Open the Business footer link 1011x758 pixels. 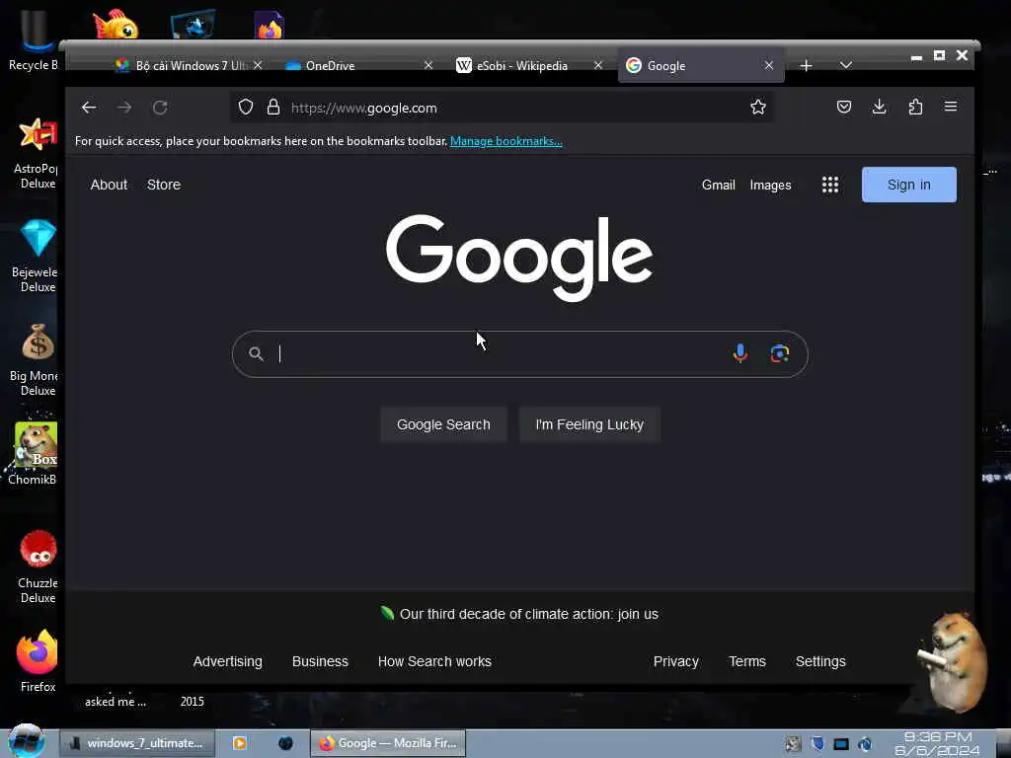(x=320, y=662)
